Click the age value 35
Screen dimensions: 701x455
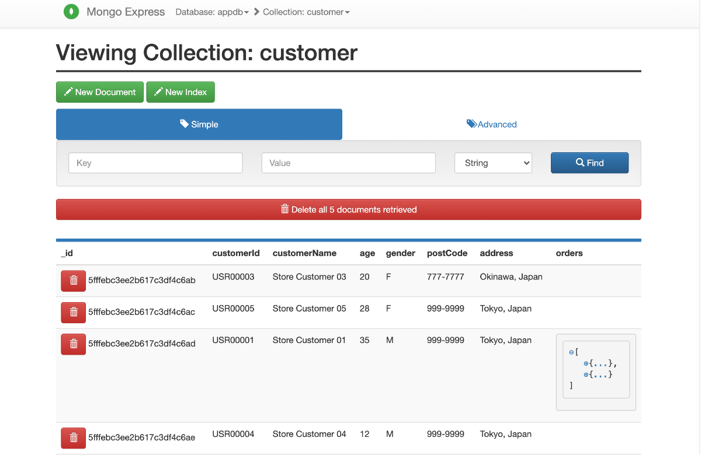point(365,339)
